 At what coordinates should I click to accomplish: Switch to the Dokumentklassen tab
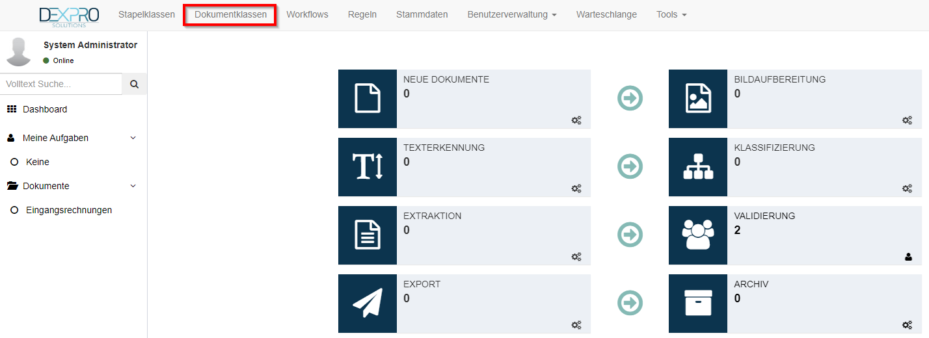tap(230, 14)
